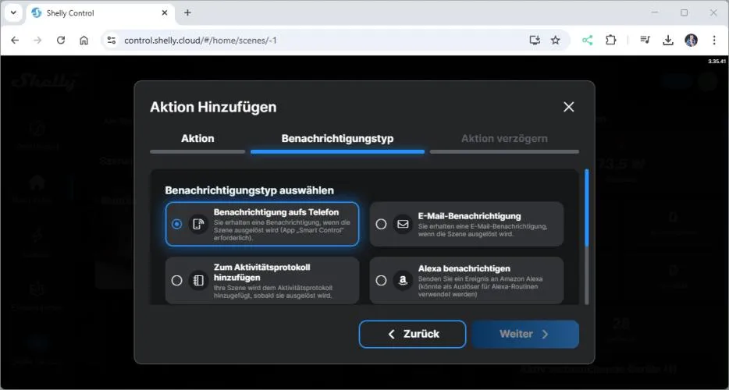This screenshot has width=729, height=390.
Task: Click the Amazon Alexa icon
Action: pyautogui.click(x=403, y=280)
